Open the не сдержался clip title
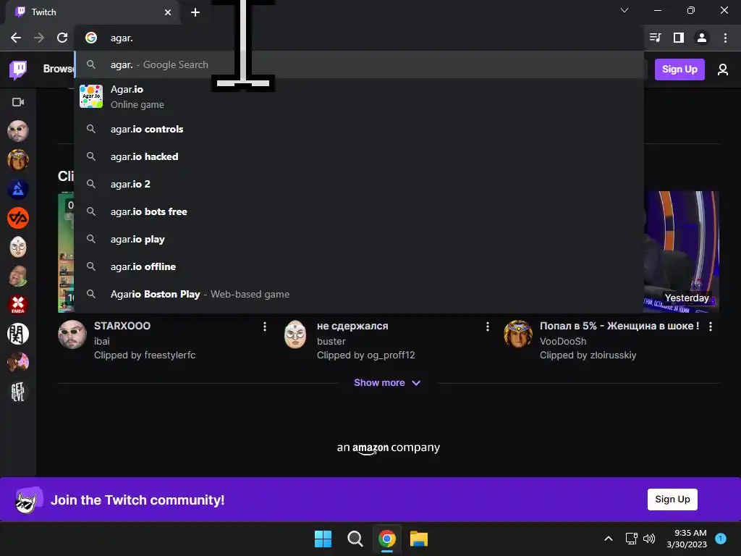 tap(352, 326)
